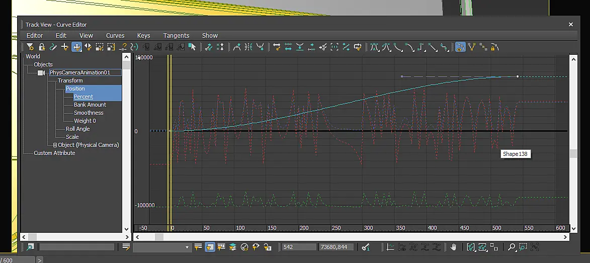This screenshot has width=590, height=263.
Task: Set Tangents to Fast
Action: click(x=398, y=47)
